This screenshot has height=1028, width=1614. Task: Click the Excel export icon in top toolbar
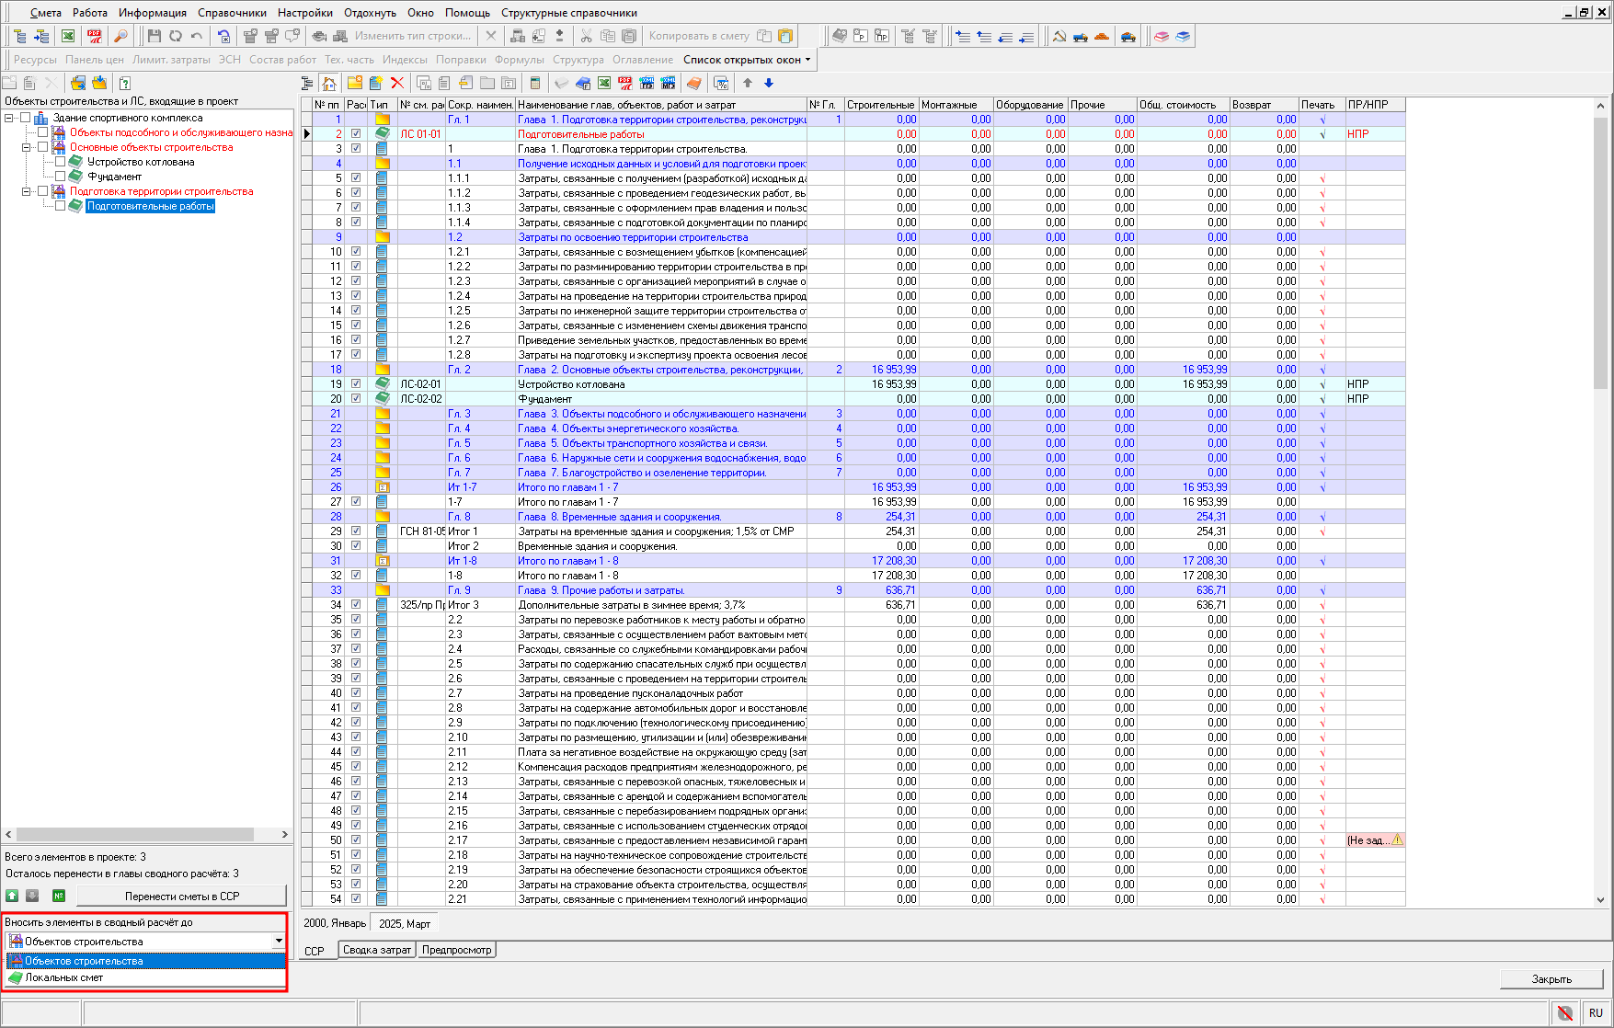click(68, 36)
